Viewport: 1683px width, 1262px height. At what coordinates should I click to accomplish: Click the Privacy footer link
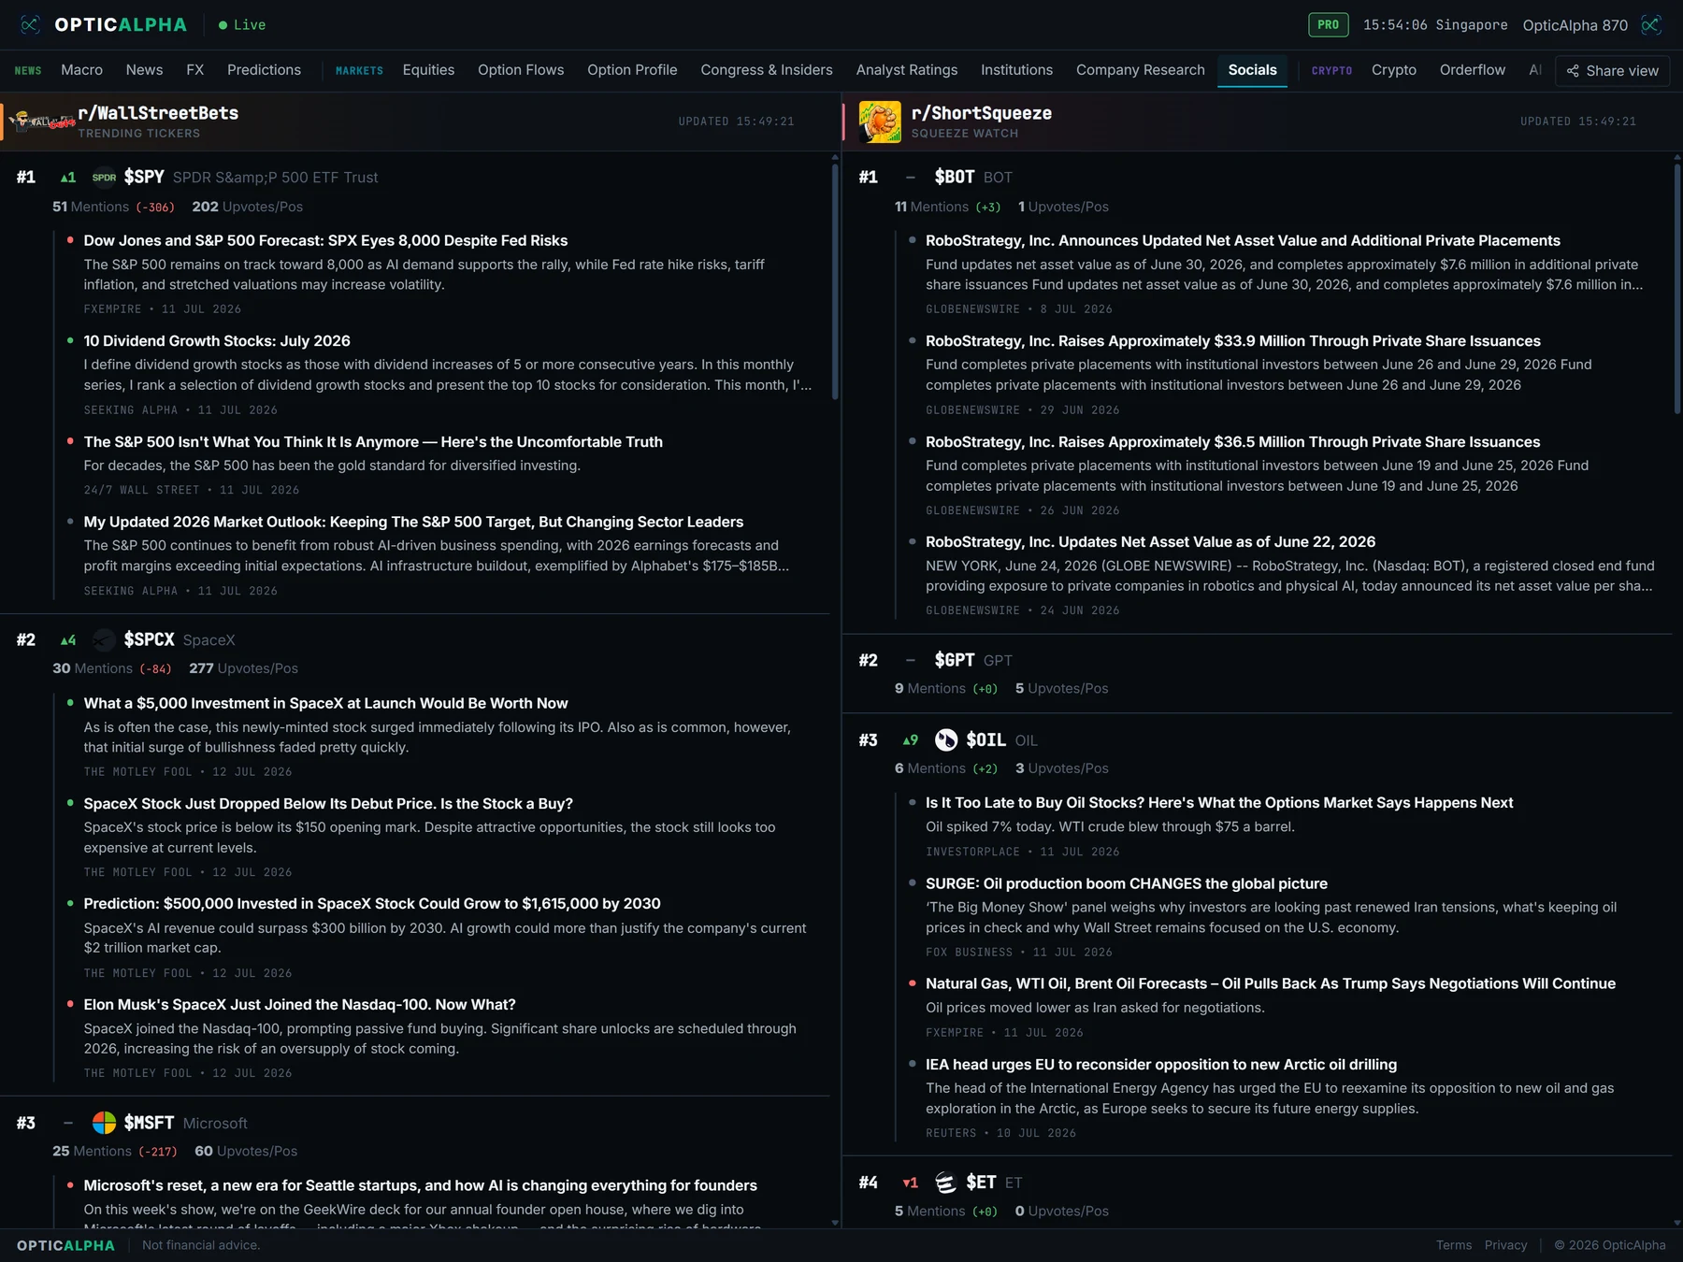pos(1505,1245)
